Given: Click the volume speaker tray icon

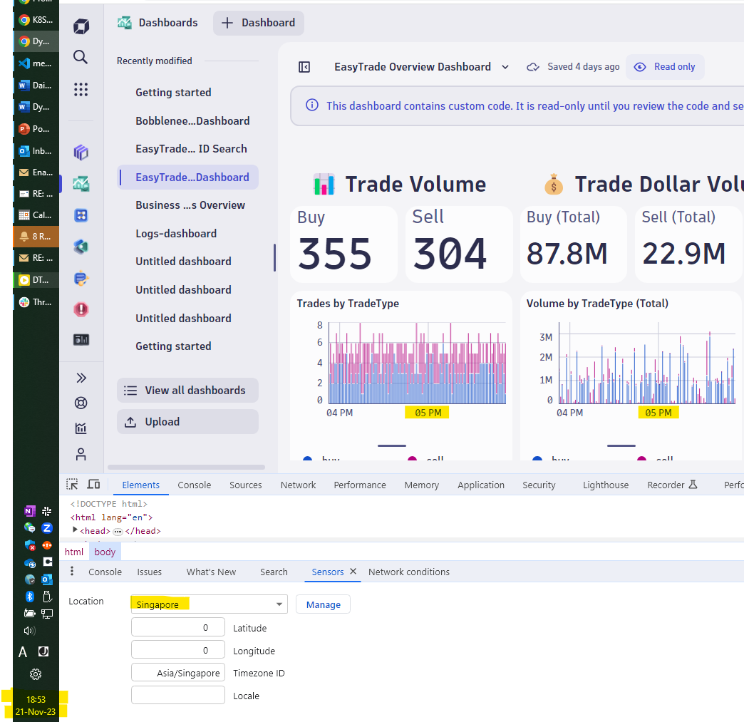Looking at the screenshot, I should click(x=29, y=631).
